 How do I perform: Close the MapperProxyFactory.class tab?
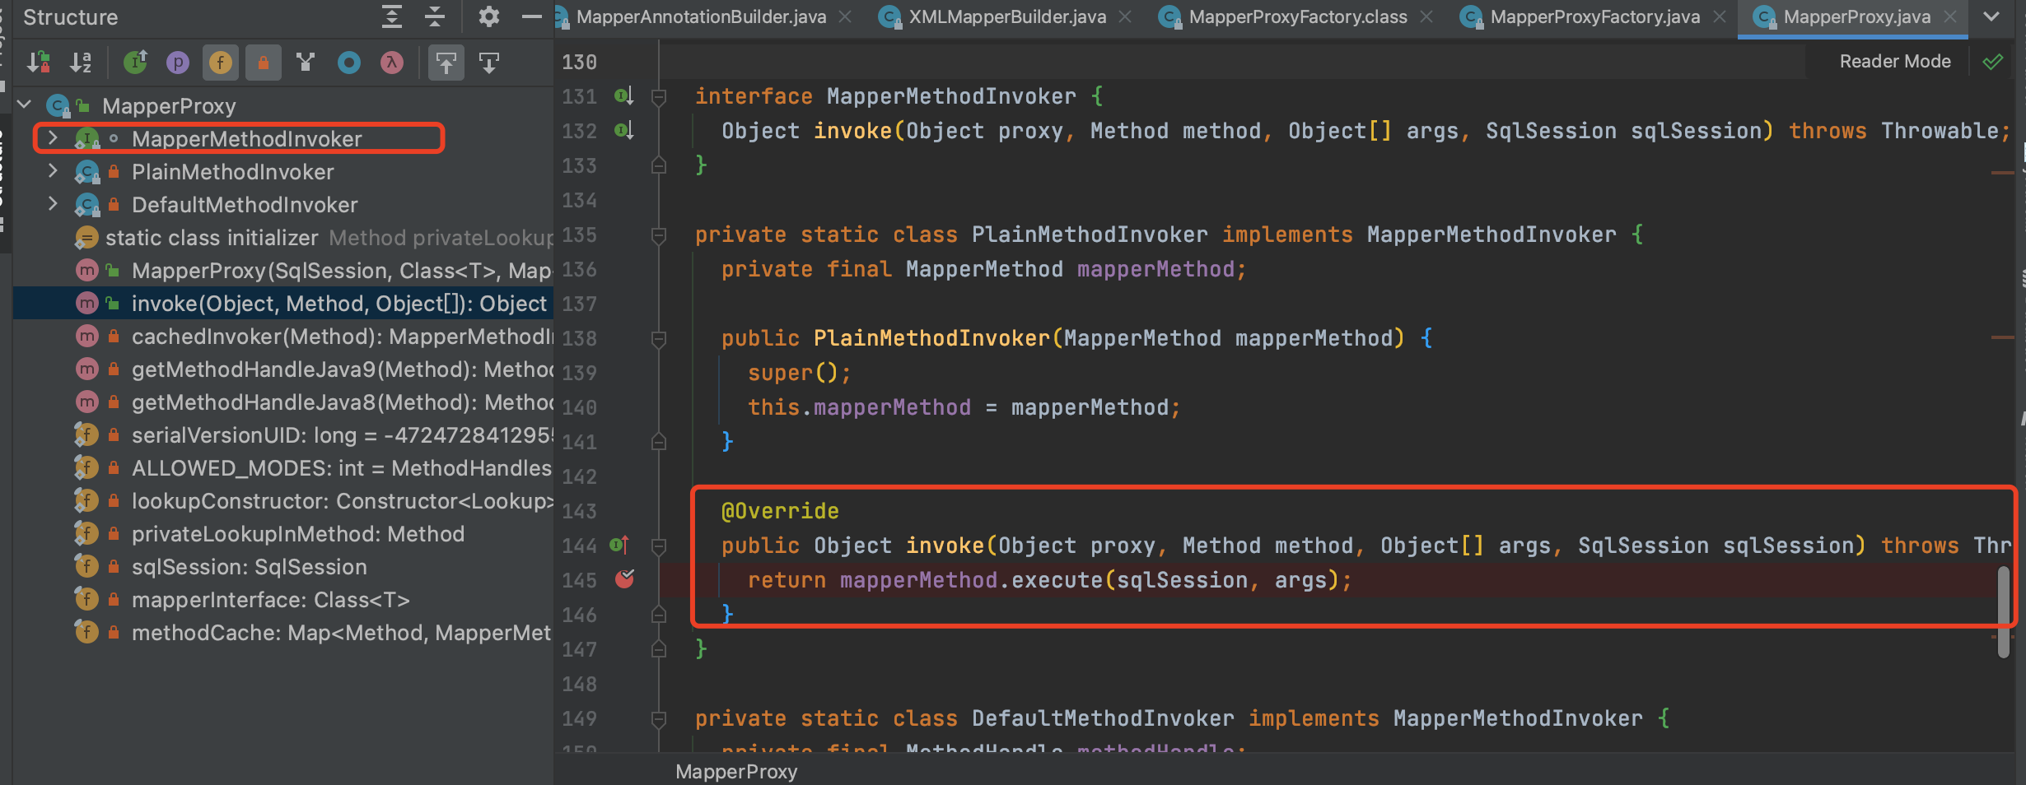pyautogui.click(x=1426, y=16)
